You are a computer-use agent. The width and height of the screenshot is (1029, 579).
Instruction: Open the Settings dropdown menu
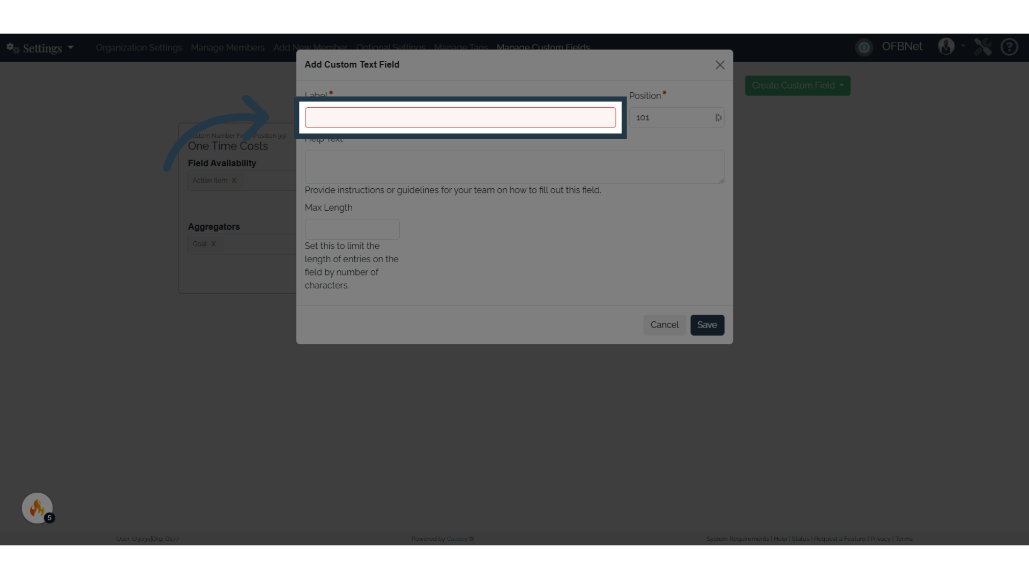pyautogui.click(x=41, y=48)
